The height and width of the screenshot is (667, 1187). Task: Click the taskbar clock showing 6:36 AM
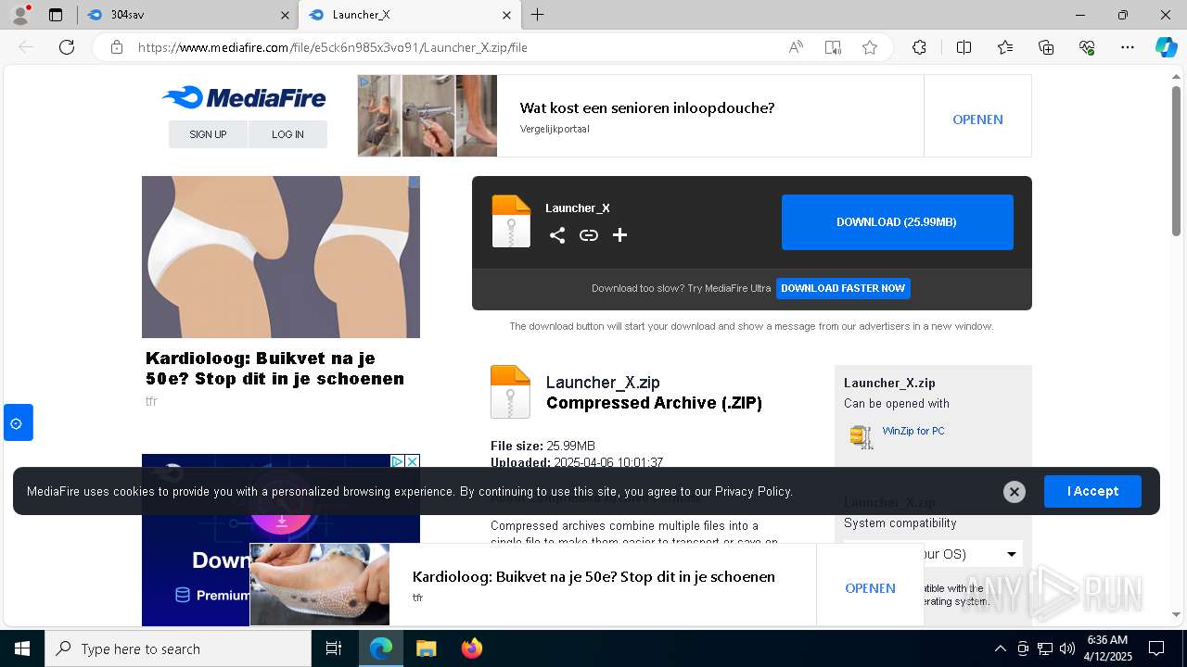coord(1108,648)
